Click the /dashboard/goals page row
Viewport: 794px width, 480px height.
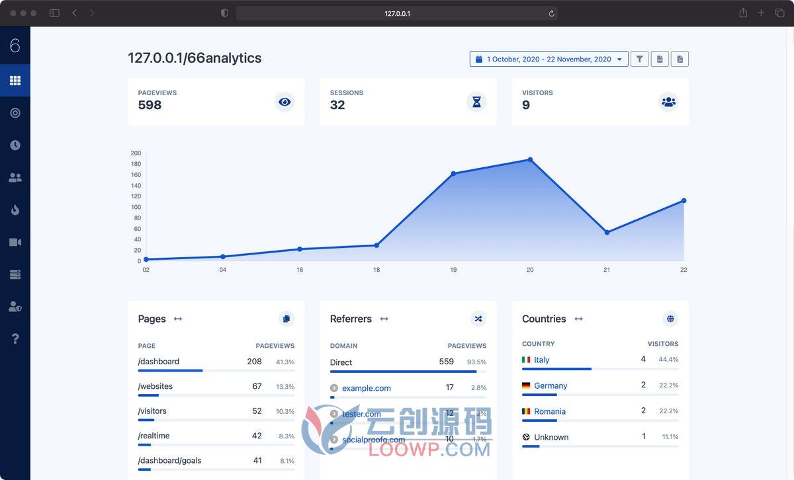coord(216,463)
